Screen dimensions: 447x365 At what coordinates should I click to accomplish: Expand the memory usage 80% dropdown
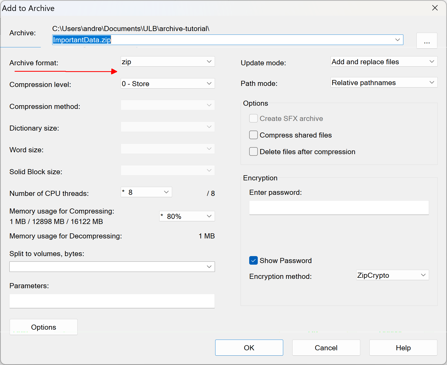[x=187, y=216]
